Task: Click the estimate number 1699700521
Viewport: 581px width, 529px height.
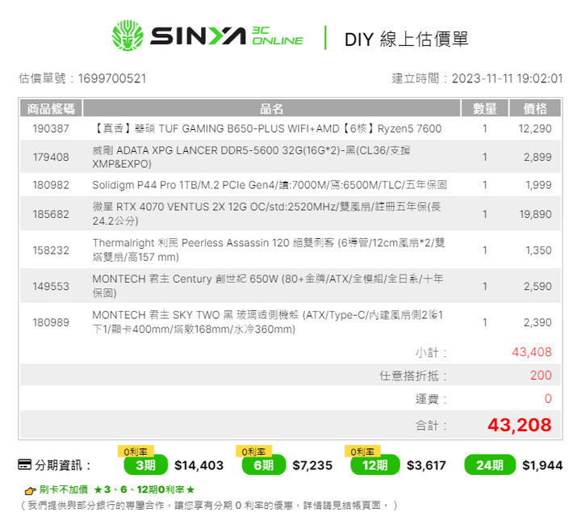Action: pos(112,78)
